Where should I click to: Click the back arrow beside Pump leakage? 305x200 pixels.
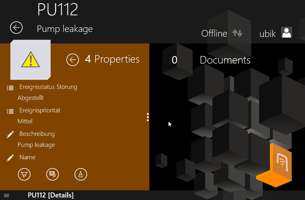click(16, 28)
